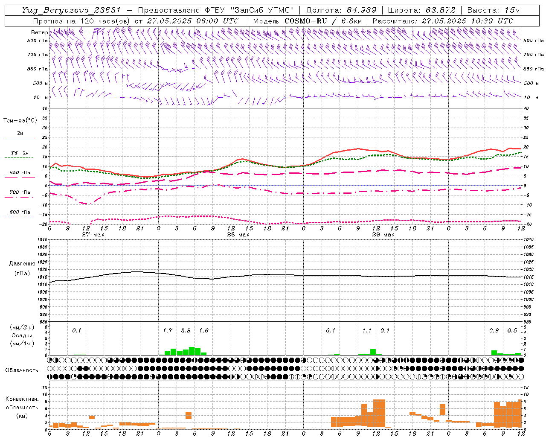Click the Td 2м dew point legend label
The image size is (546, 437).
pyautogui.click(x=20, y=153)
